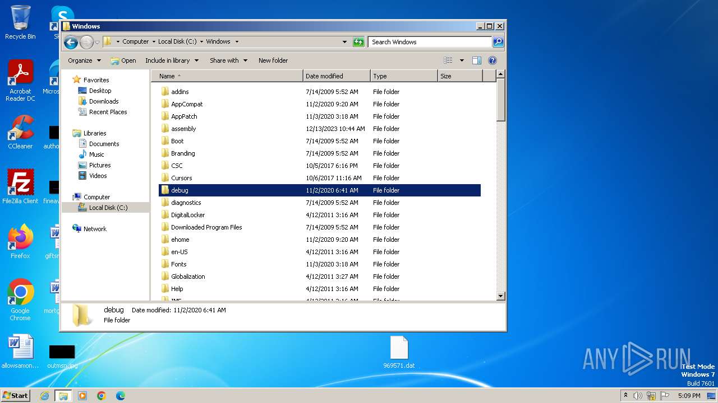Open Google Chrome desktop shortcut
The width and height of the screenshot is (718, 403).
click(x=20, y=299)
